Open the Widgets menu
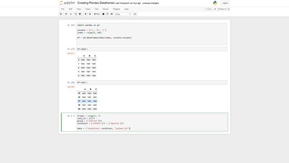 (117, 9)
